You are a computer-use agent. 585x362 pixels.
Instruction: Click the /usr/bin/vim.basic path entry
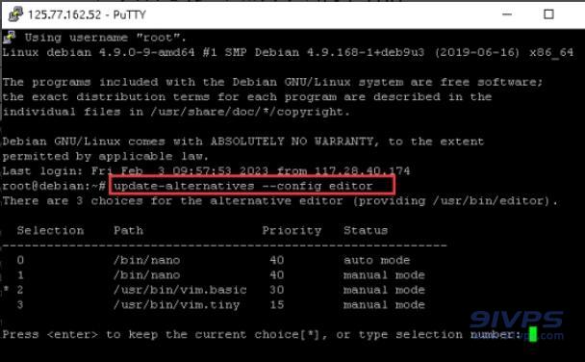(180, 290)
